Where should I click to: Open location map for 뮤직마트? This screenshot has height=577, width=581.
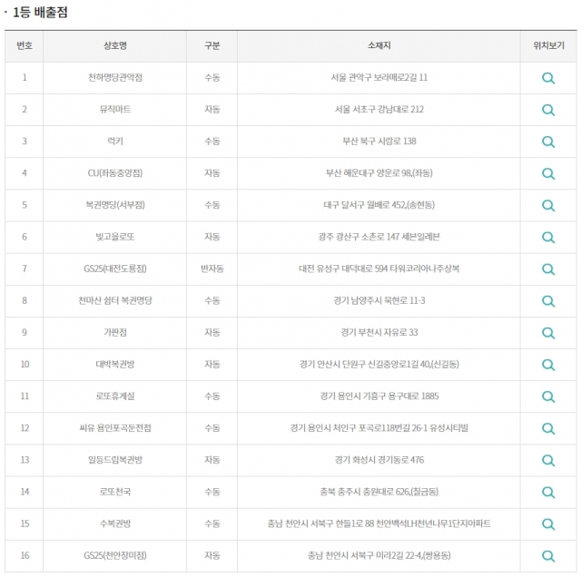pos(548,110)
